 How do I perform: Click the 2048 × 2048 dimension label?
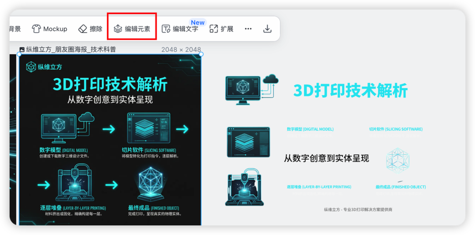[x=181, y=50]
